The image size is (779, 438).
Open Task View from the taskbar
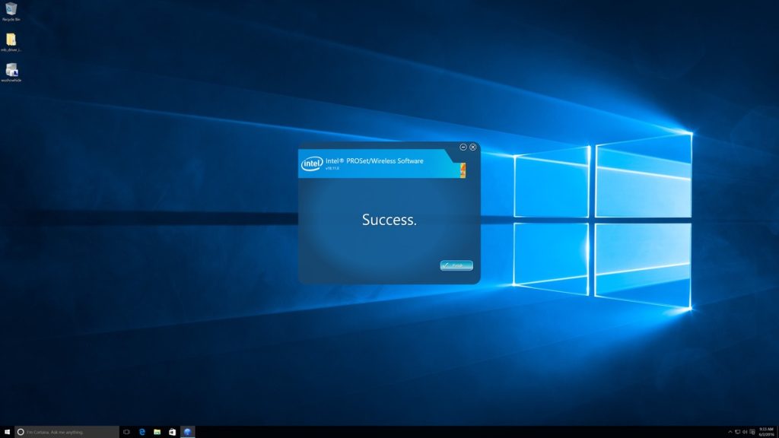click(126, 430)
